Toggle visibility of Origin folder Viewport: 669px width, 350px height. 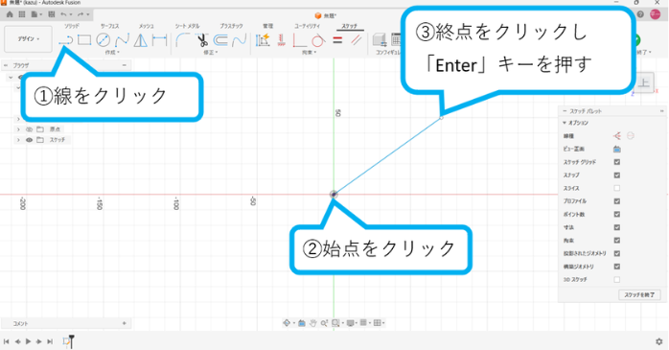click(29, 129)
